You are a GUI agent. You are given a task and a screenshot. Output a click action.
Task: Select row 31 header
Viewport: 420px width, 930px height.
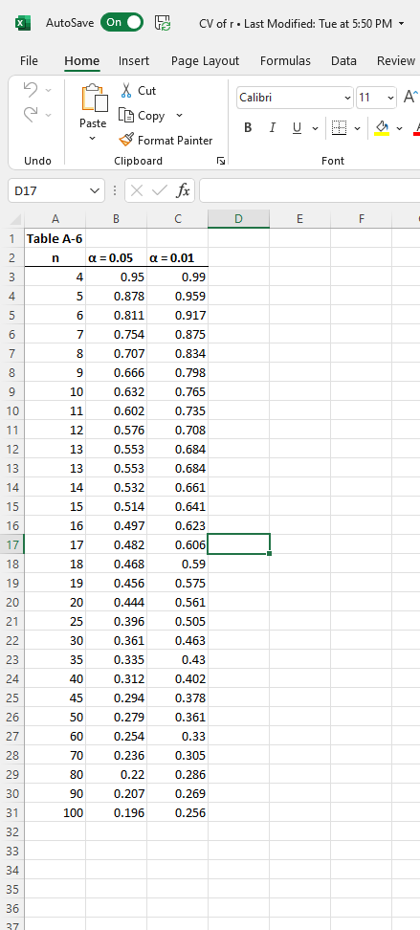tap(12, 812)
